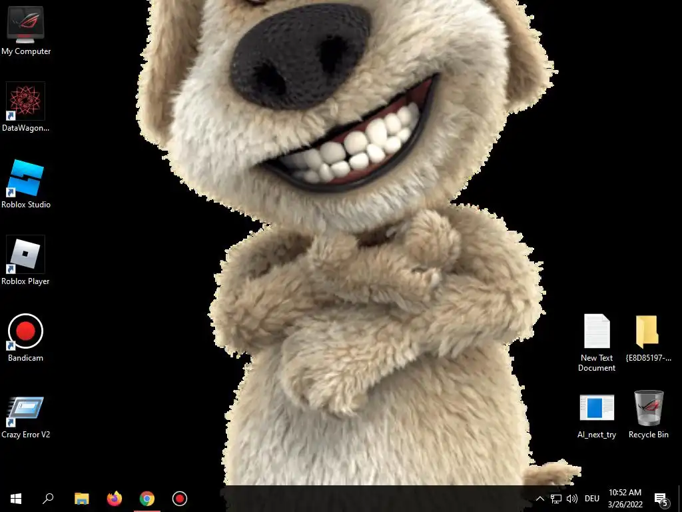Viewport: 682px width, 512px height.
Task: Open the volume control speaker icon
Action: pyautogui.click(x=572, y=499)
